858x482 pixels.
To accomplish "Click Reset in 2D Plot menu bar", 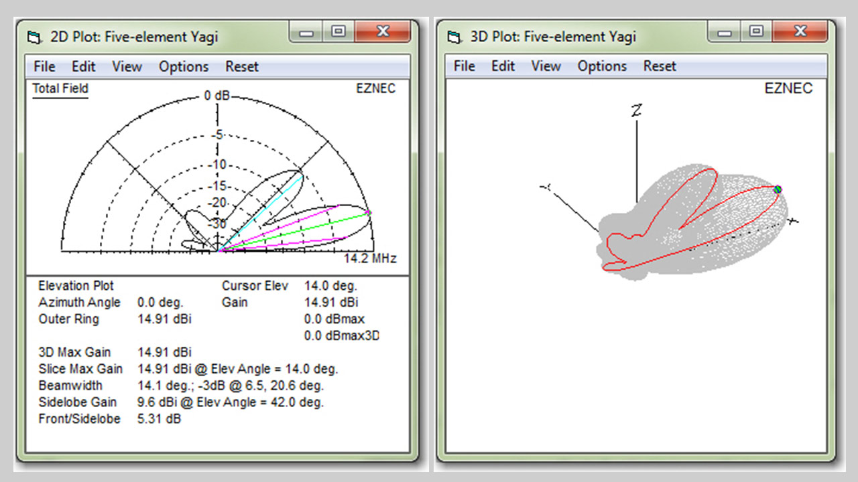I will [x=242, y=66].
